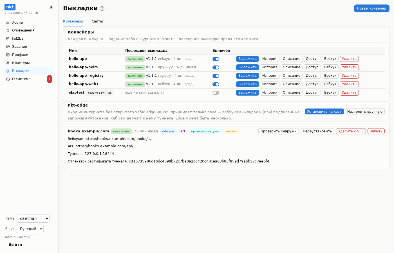Click Установить на хост button
The image size is (394, 253).
[x=324, y=112]
